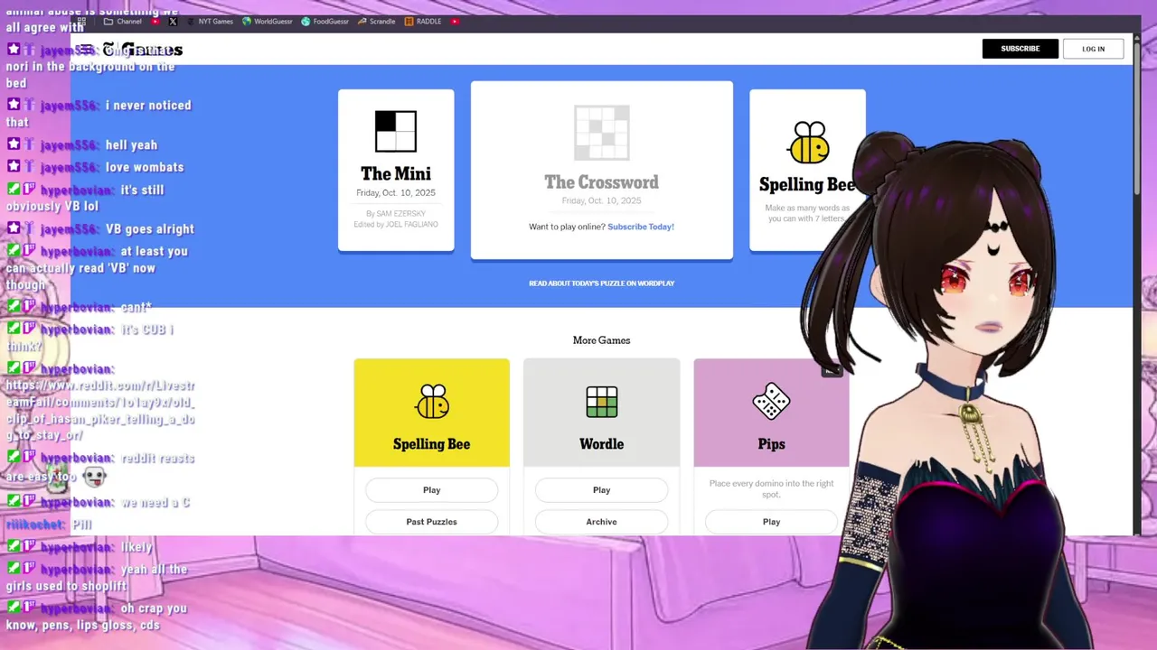Open the apps grid icon in bookmarks bar

81,21
